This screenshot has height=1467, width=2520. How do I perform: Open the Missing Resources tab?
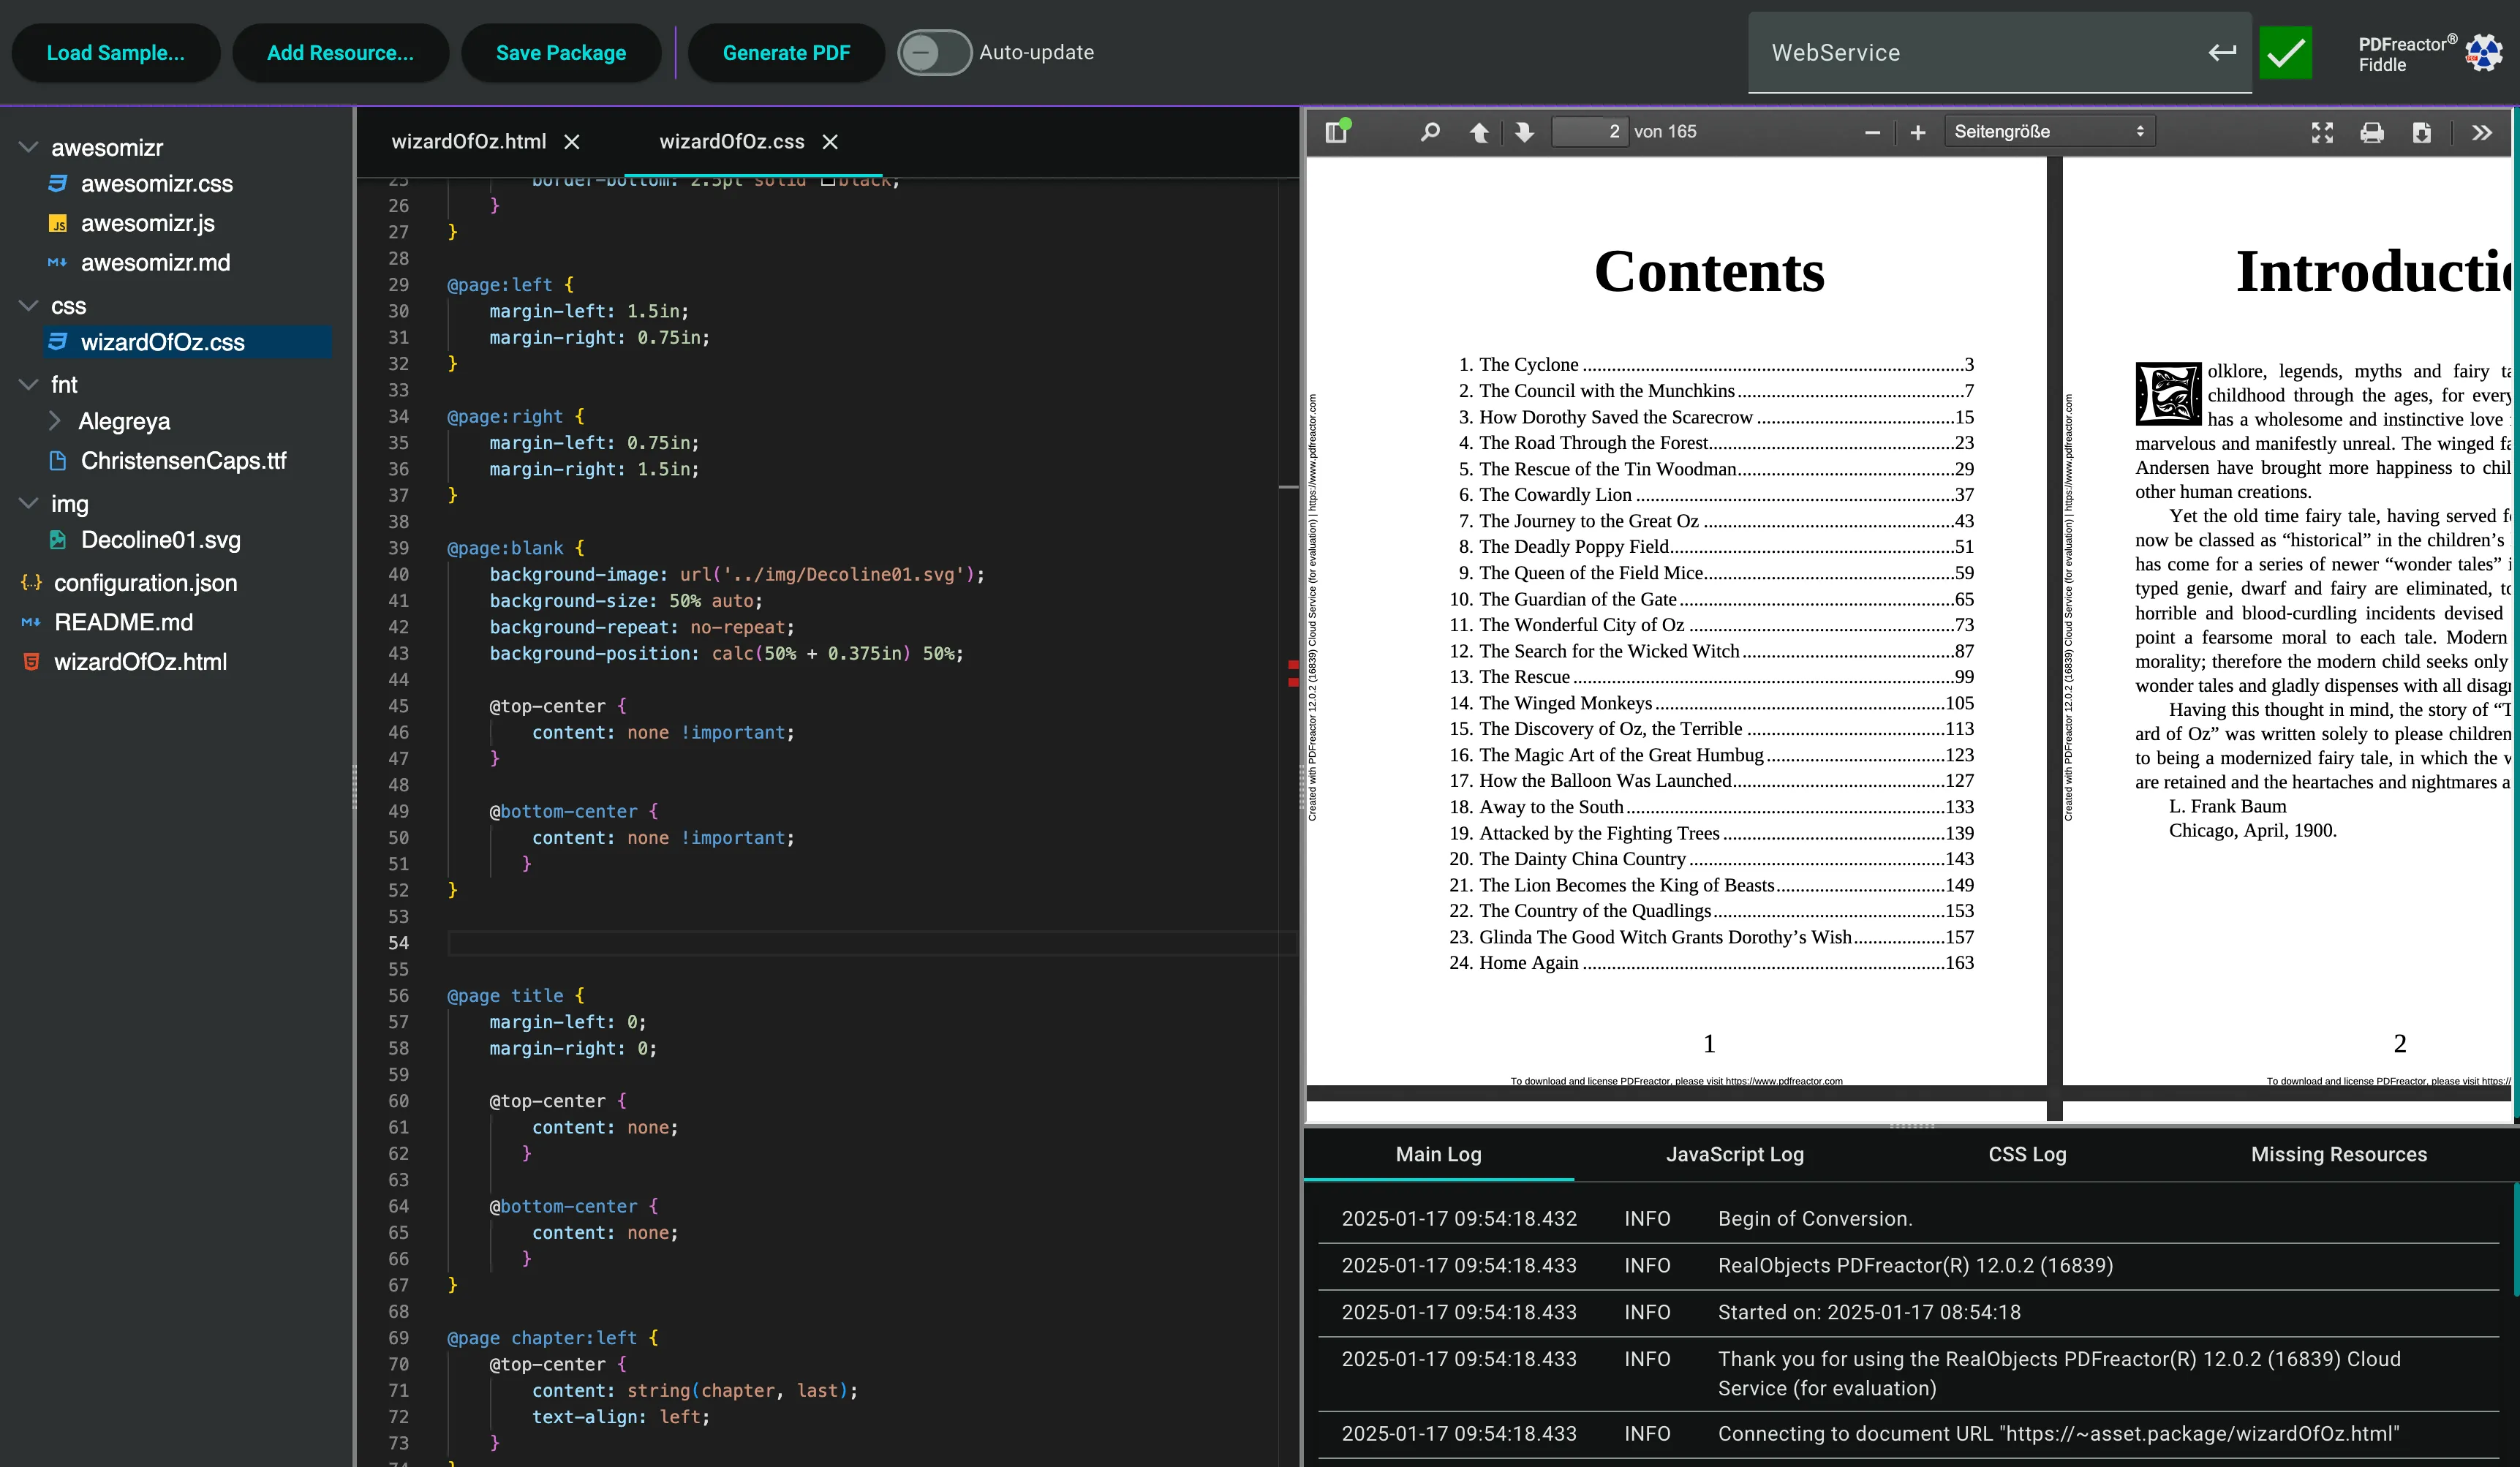[2338, 1154]
